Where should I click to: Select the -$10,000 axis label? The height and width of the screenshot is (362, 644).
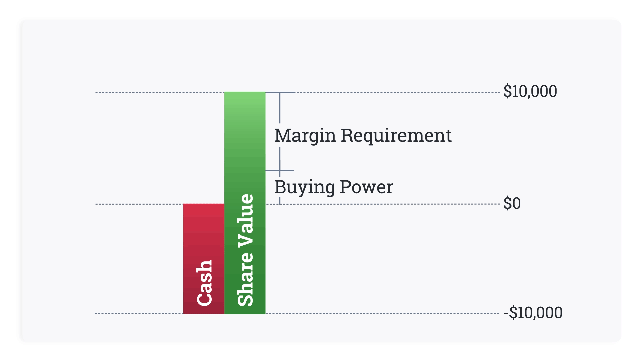(533, 313)
